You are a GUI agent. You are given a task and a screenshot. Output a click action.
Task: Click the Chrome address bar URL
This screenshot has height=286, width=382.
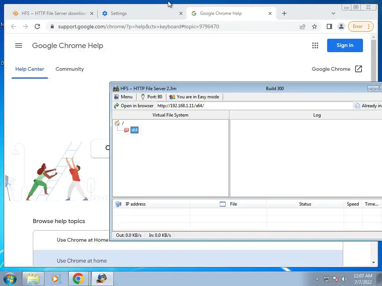[x=138, y=26]
